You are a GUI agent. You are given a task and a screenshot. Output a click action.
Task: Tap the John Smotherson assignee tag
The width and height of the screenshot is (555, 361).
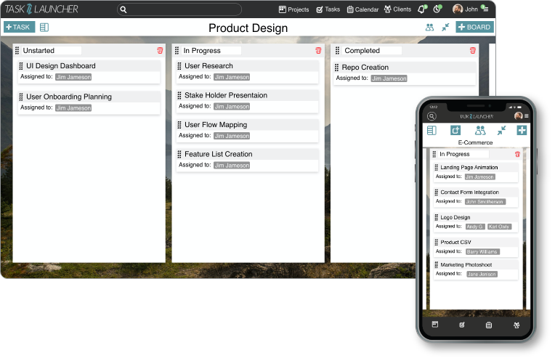[485, 202]
